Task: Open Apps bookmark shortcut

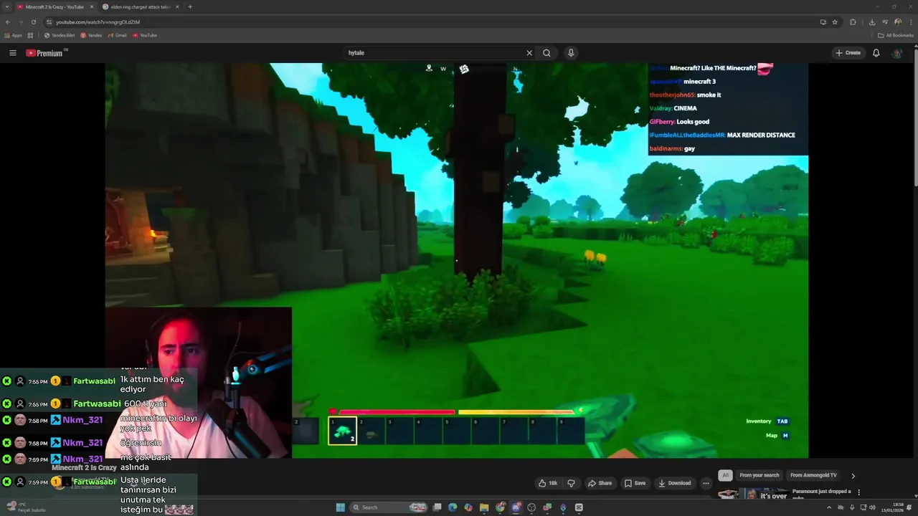Action: click(x=14, y=35)
